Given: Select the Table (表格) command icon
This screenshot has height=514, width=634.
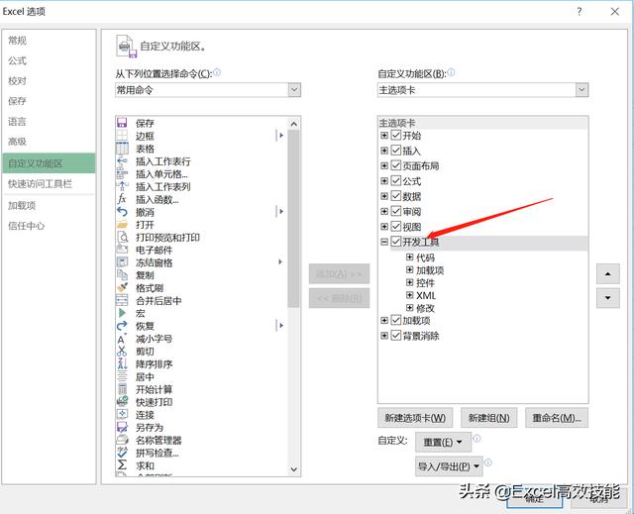Looking at the screenshot, I should (x=122, y=149).
